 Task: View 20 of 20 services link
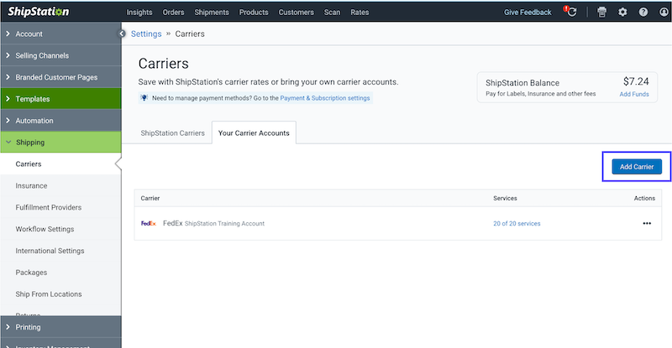click(516, 224)
